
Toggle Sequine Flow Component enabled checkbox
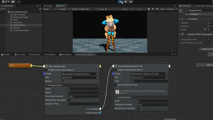186,34
